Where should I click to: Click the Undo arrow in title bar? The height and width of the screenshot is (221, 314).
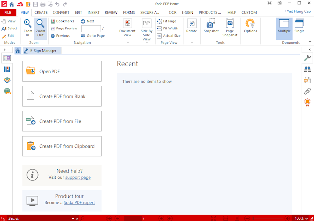(57, 4)
